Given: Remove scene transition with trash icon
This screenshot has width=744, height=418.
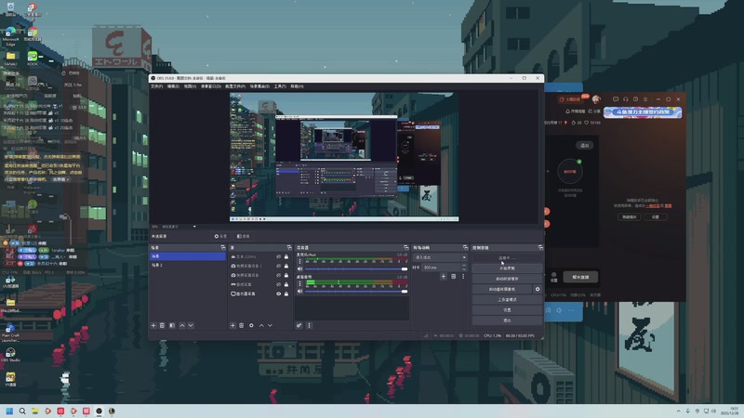Looking at the screenshot, I should pyautogui.click(x=454, y=276).
